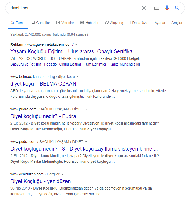This screenshot has width=187, height=202.
Task: Expand dropdown next to guvennetakademi.com ad URL
Action: (76, 44)
